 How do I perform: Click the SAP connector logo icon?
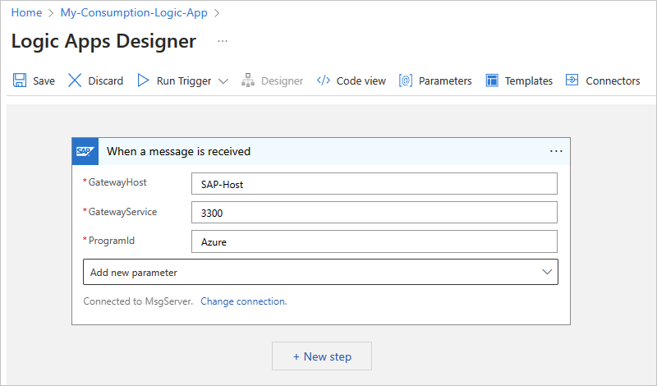tap(84, 151)
